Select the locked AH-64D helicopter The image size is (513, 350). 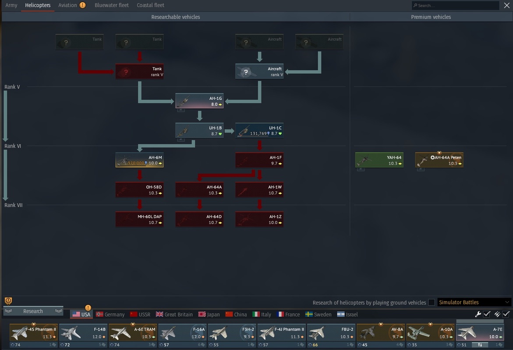tap(199, 219)
